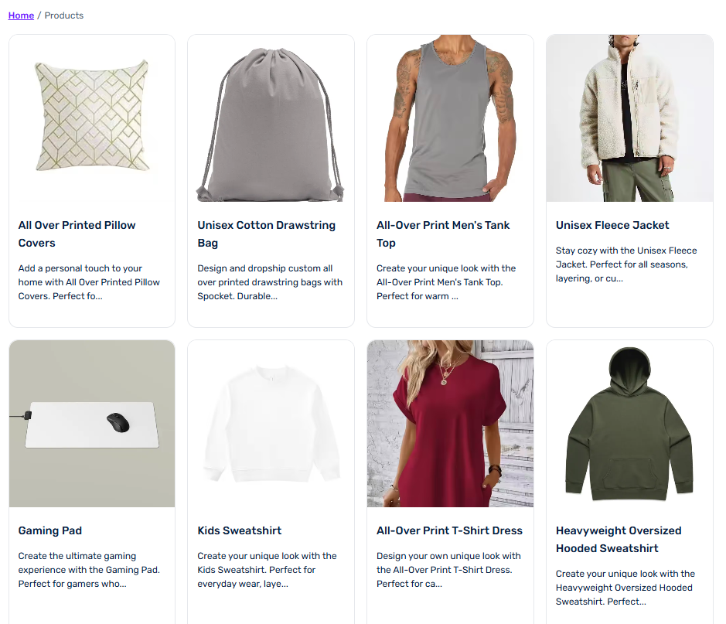Click the "Heavyweight Oversized Hooded Sweatshirt" title
This screenshot has height=624, width=726.
click(619, 539)
